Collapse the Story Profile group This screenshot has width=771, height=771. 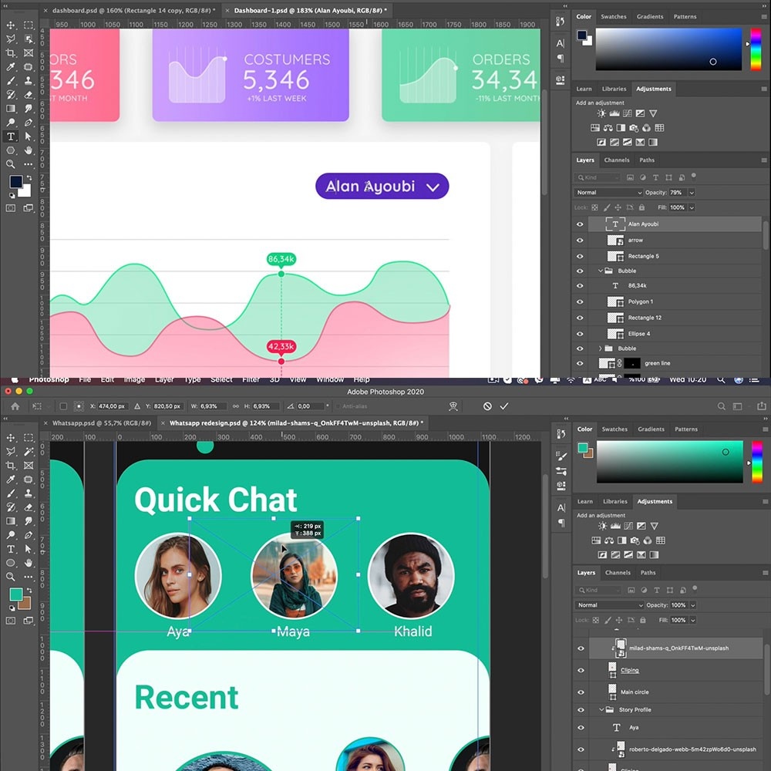tap(601, 710)
